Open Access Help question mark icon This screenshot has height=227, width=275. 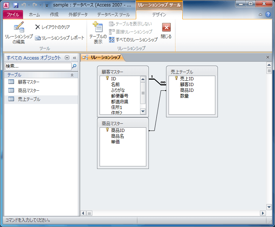pos(268,14)
